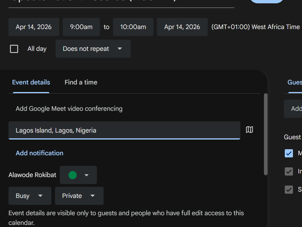
Task: Switch to the Find a time tab
Action: click(81, 82)
